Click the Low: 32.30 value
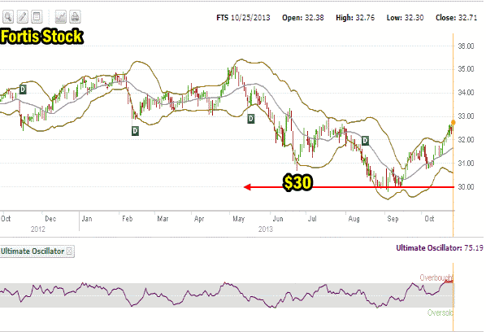 point(405,18)
